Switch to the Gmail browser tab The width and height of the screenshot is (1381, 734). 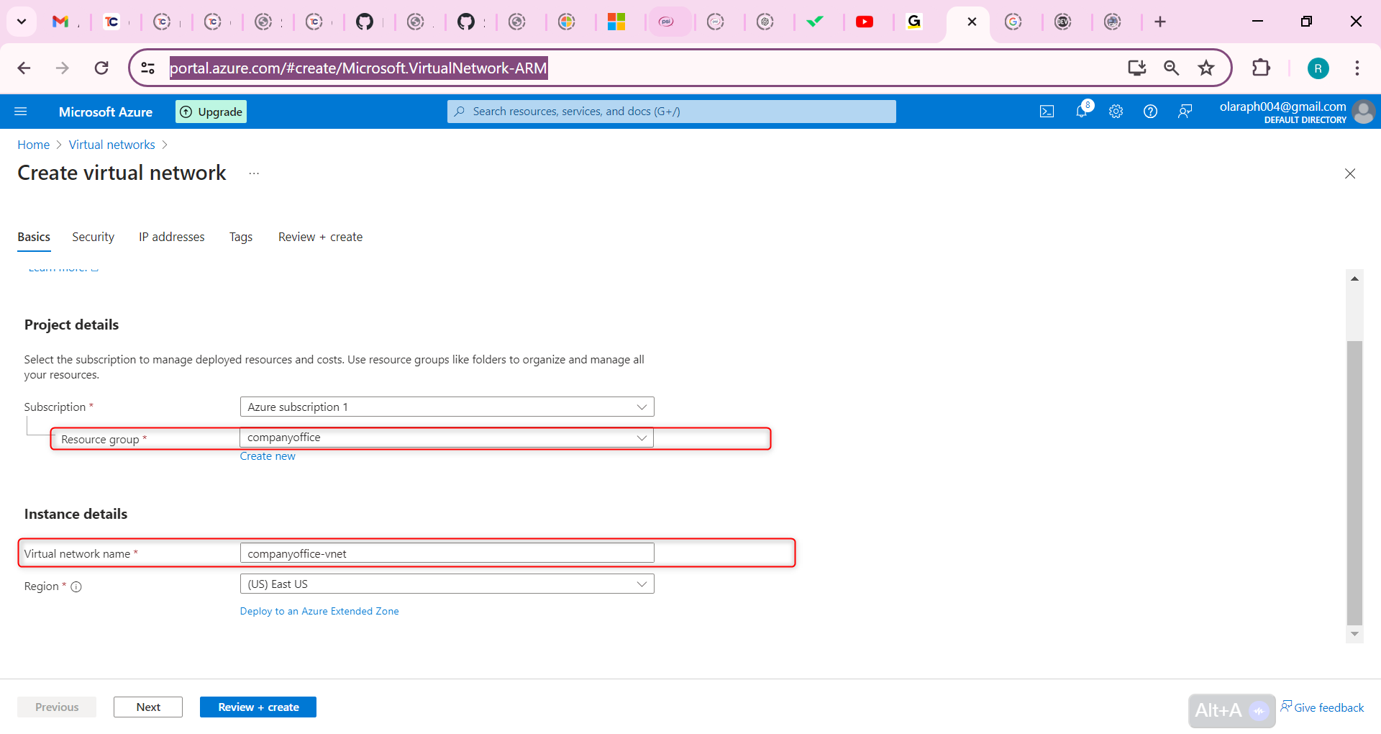pos(61,22)
